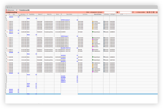
Task: Click filter-row funnel icon at far left
Action: 6,16
